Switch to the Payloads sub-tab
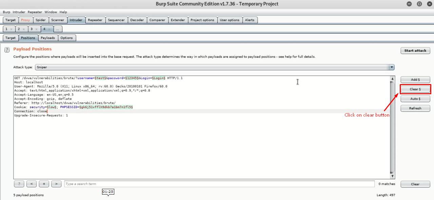The height and width of the screenshot is (200, 434). (48, 38)
